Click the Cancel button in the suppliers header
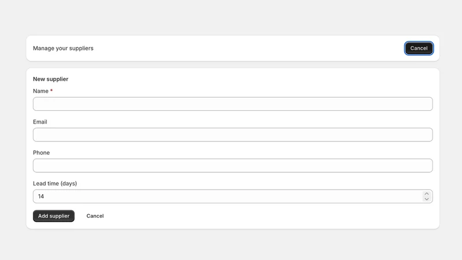Image resolution: width=462 pixels, height=260 pixels. 419,49
